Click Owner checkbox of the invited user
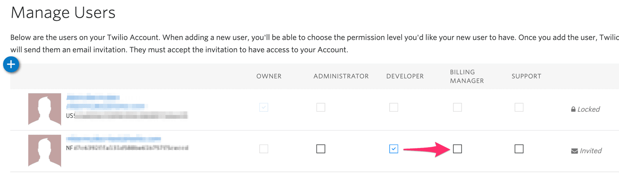 click(x=264, y=149)
